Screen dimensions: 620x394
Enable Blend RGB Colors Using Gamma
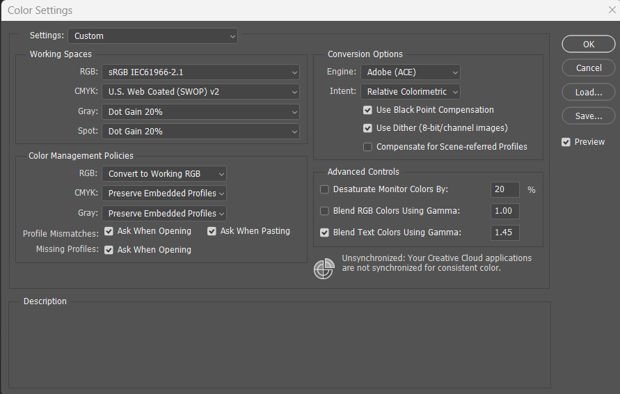324,211
